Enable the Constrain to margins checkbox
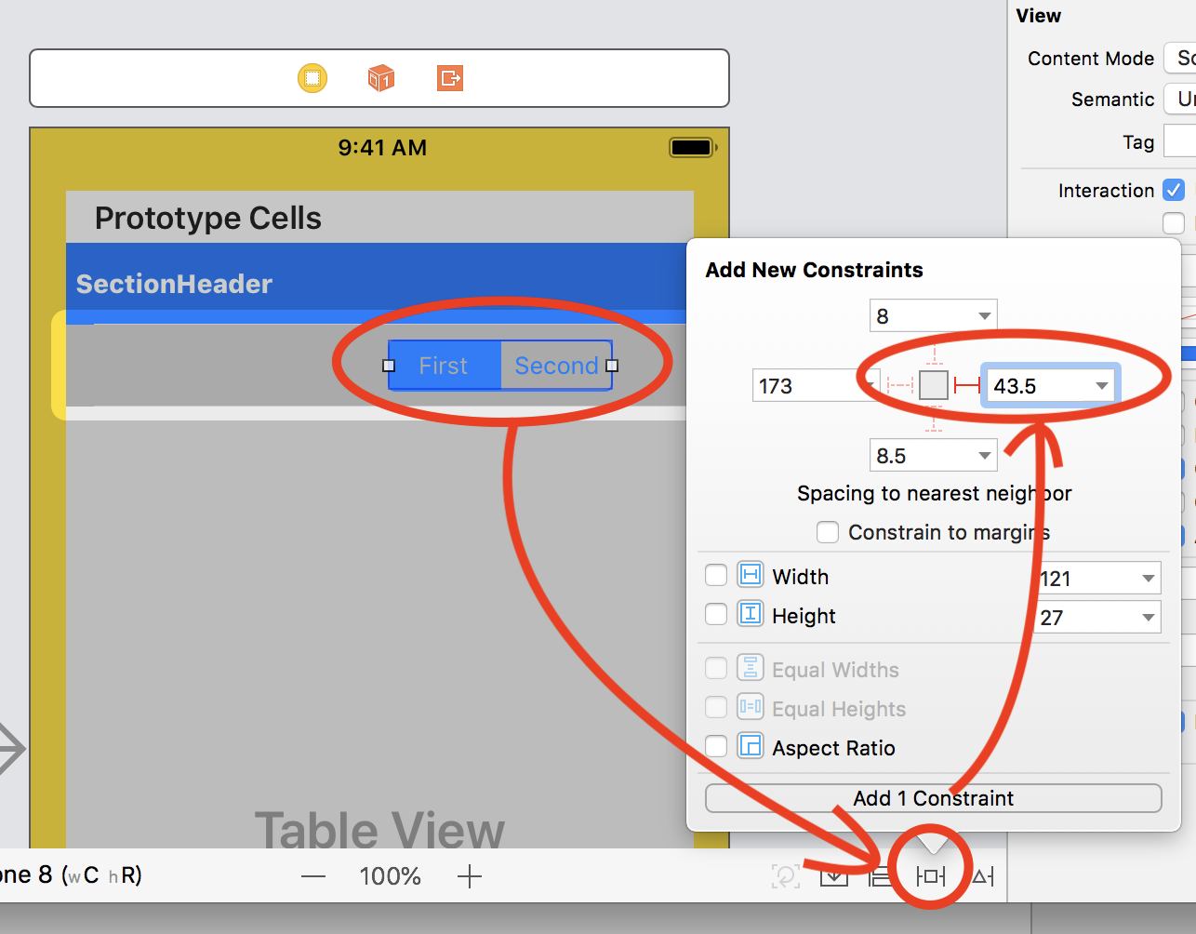1196x934 pixels. click(x=828, y=532)
